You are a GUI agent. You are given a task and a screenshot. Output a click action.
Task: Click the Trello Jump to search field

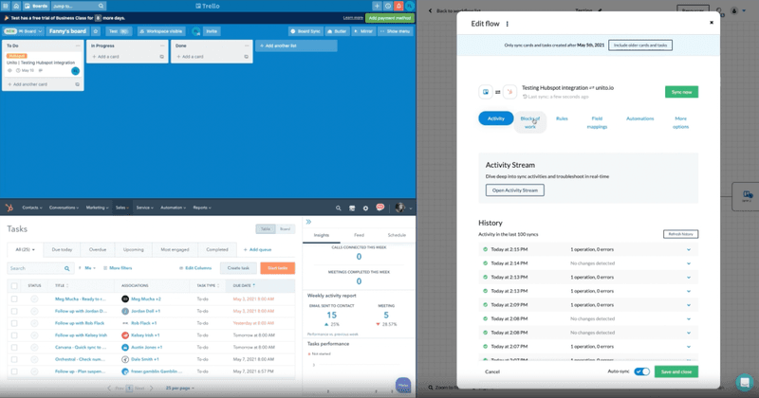pos(78,6)
